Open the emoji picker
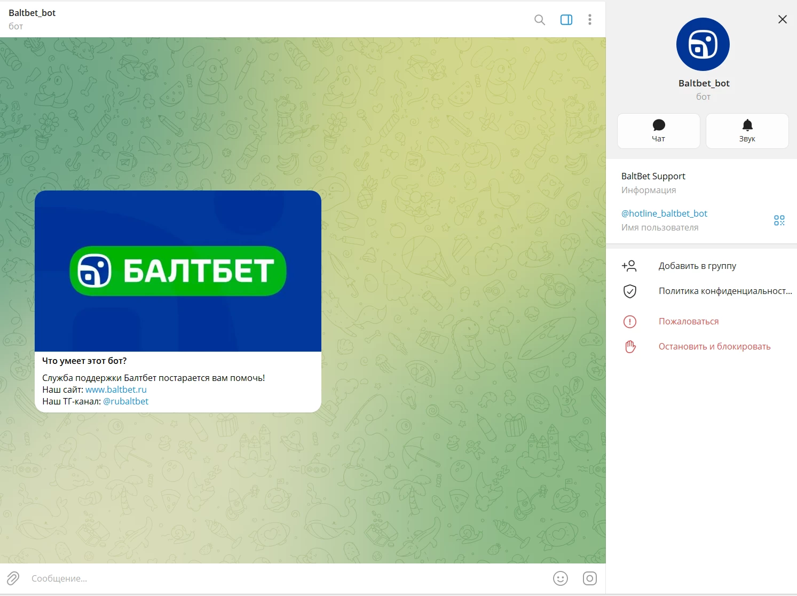 coord(561,578)
